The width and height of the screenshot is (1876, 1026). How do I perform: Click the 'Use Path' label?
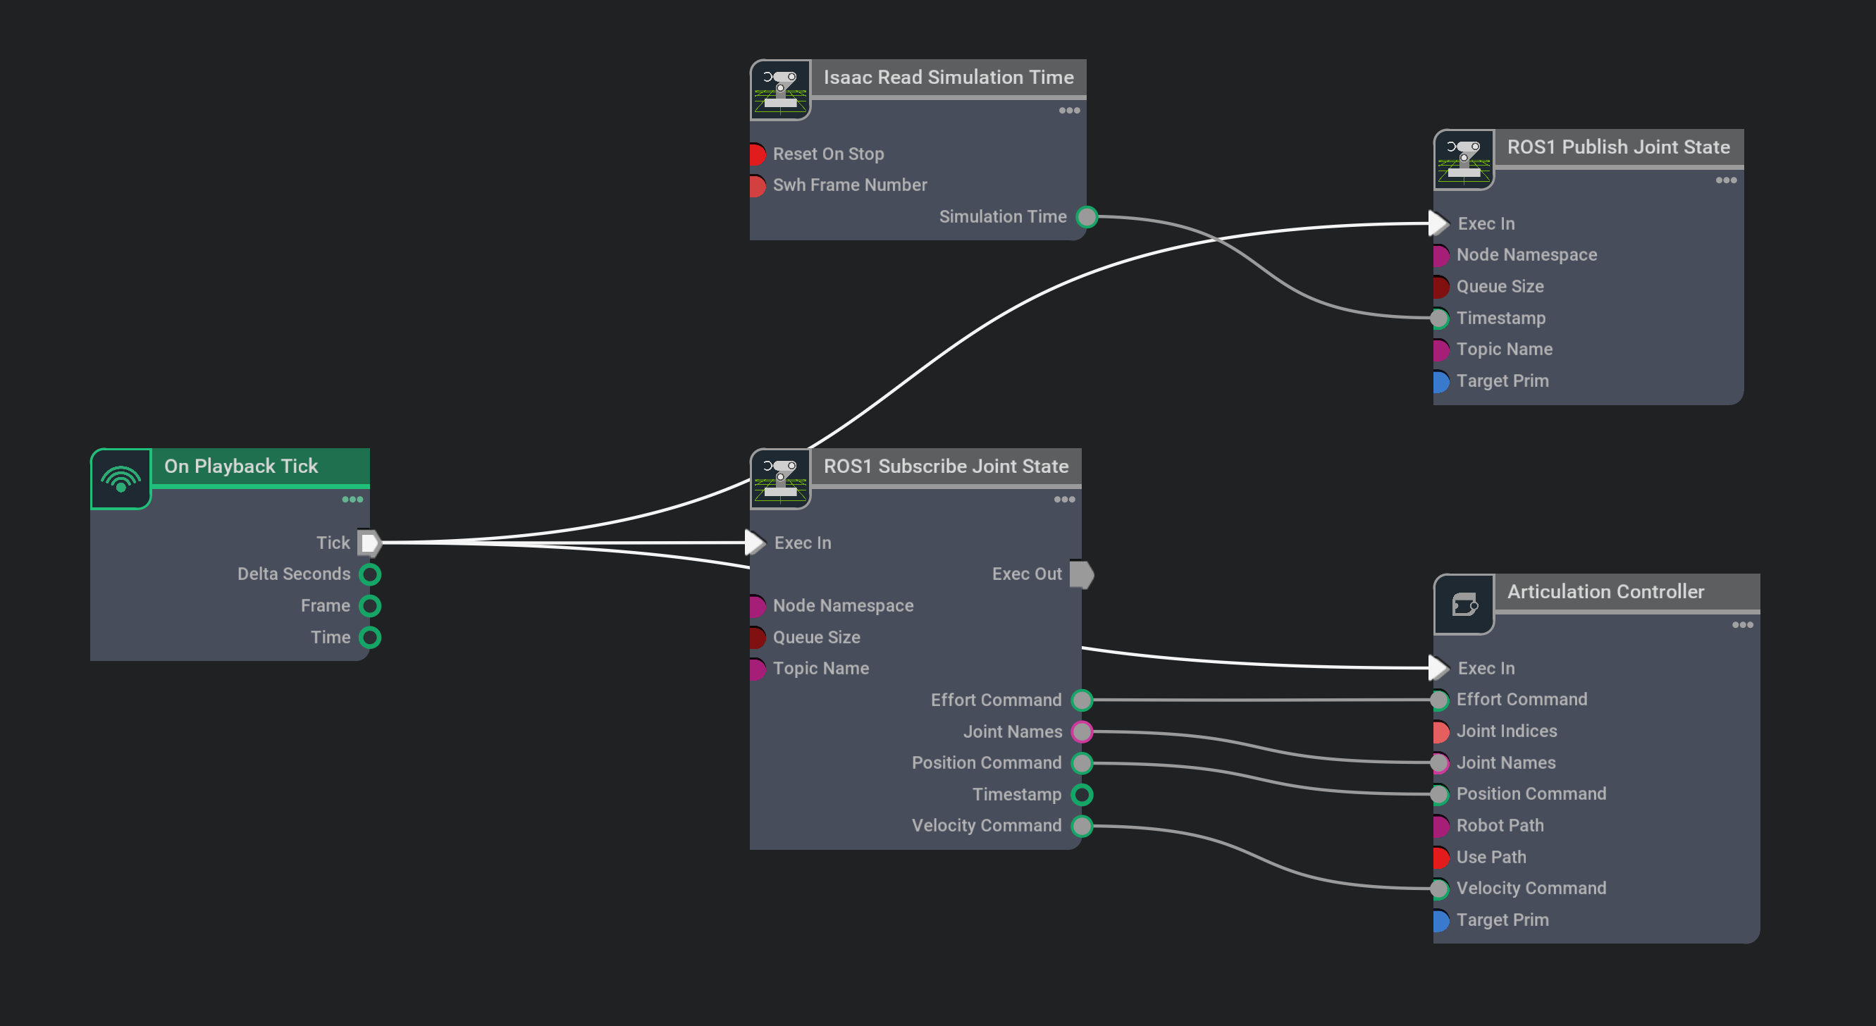(1491, 858)
